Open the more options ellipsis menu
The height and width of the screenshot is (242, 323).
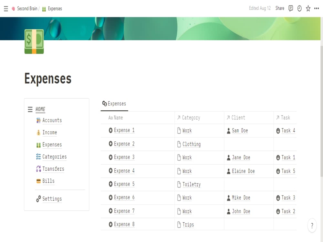tap(316, 8)
